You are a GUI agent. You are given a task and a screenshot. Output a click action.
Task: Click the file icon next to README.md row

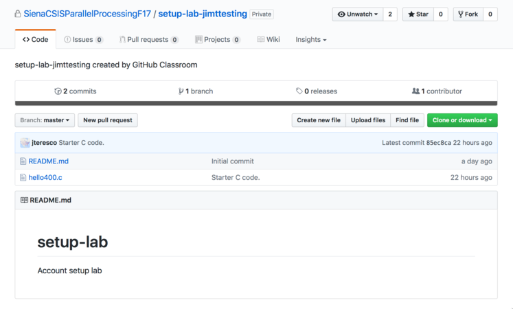pyautogui.click(x=23, y=161)
